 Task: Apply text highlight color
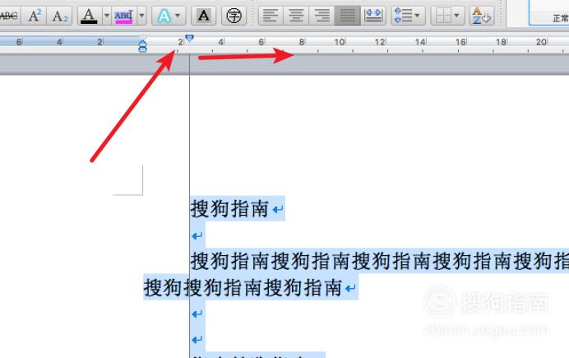(123, 16)
